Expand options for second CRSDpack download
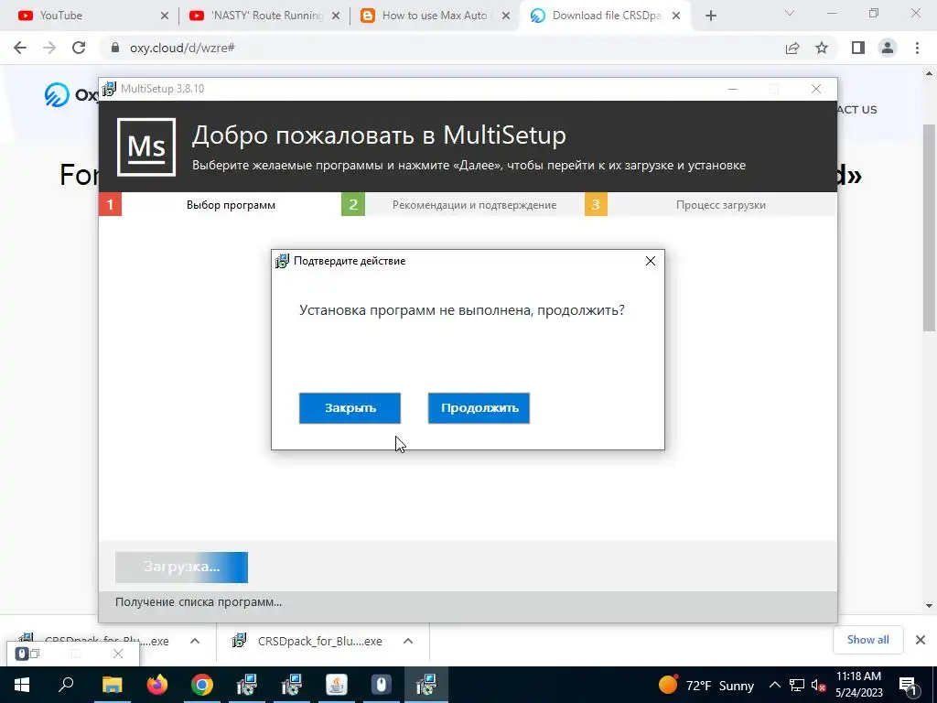Screen dimensions: 937x703 [x=408, y=641]
